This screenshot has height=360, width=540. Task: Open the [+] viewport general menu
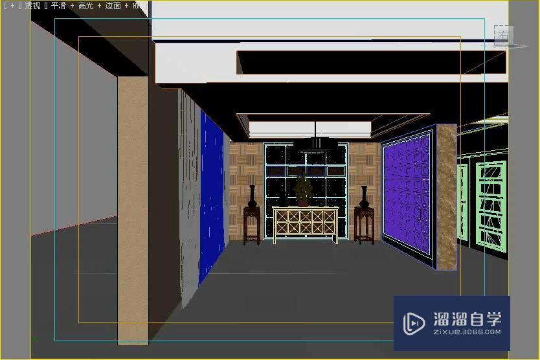point(12,6)
